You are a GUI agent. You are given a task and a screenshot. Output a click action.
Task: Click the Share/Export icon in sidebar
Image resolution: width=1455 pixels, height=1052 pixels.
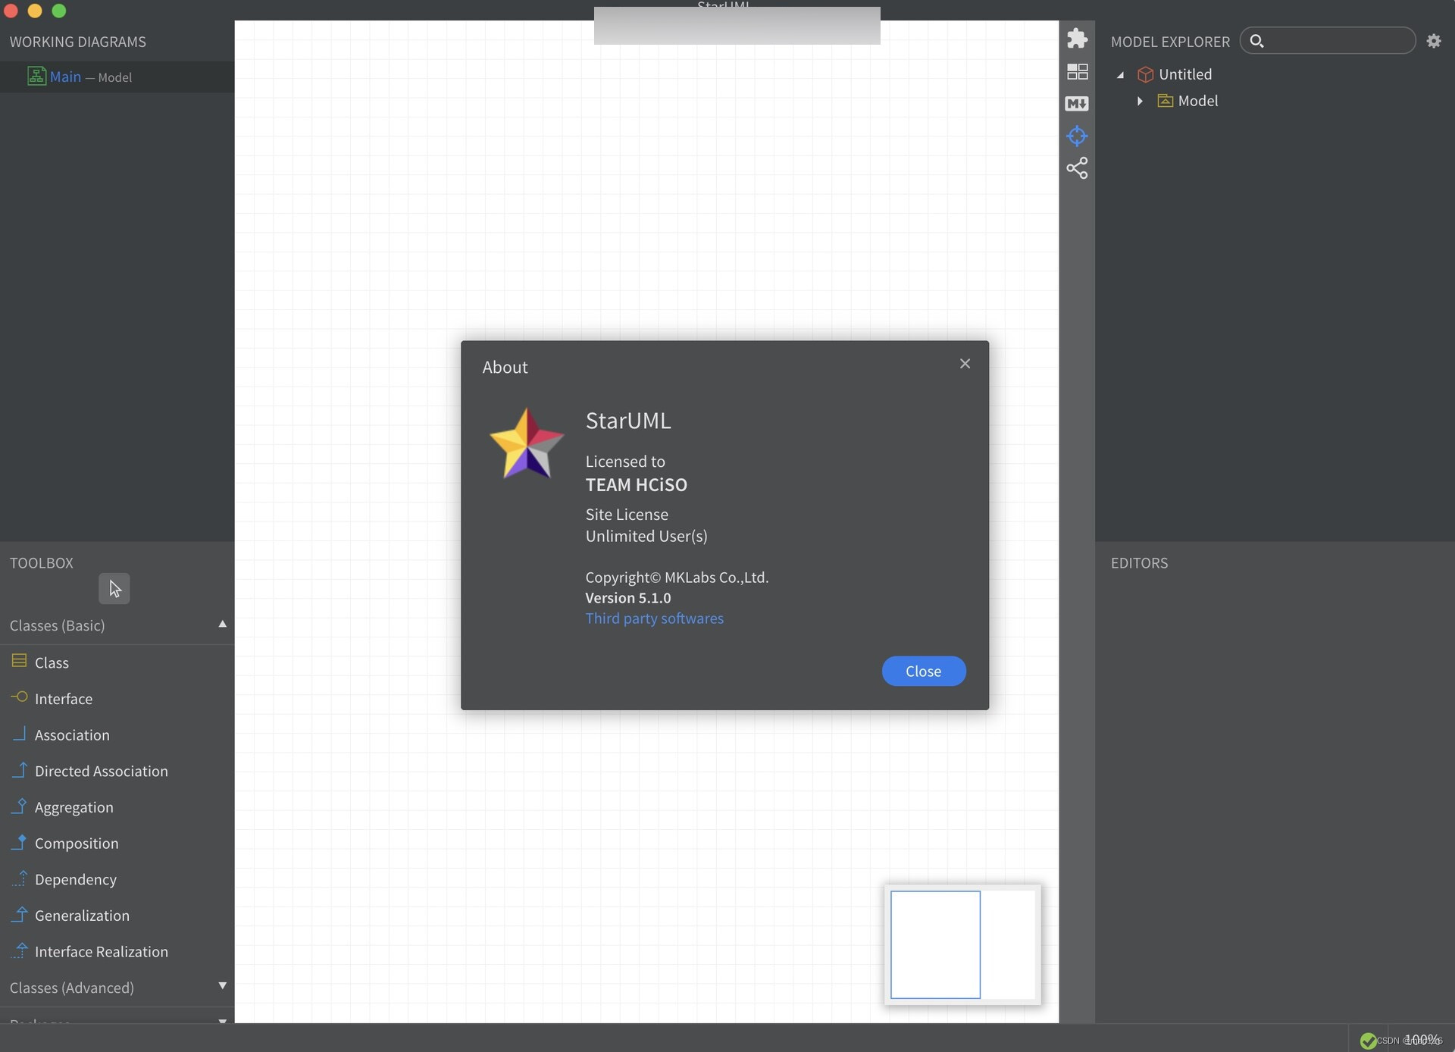click(1077, 168)
